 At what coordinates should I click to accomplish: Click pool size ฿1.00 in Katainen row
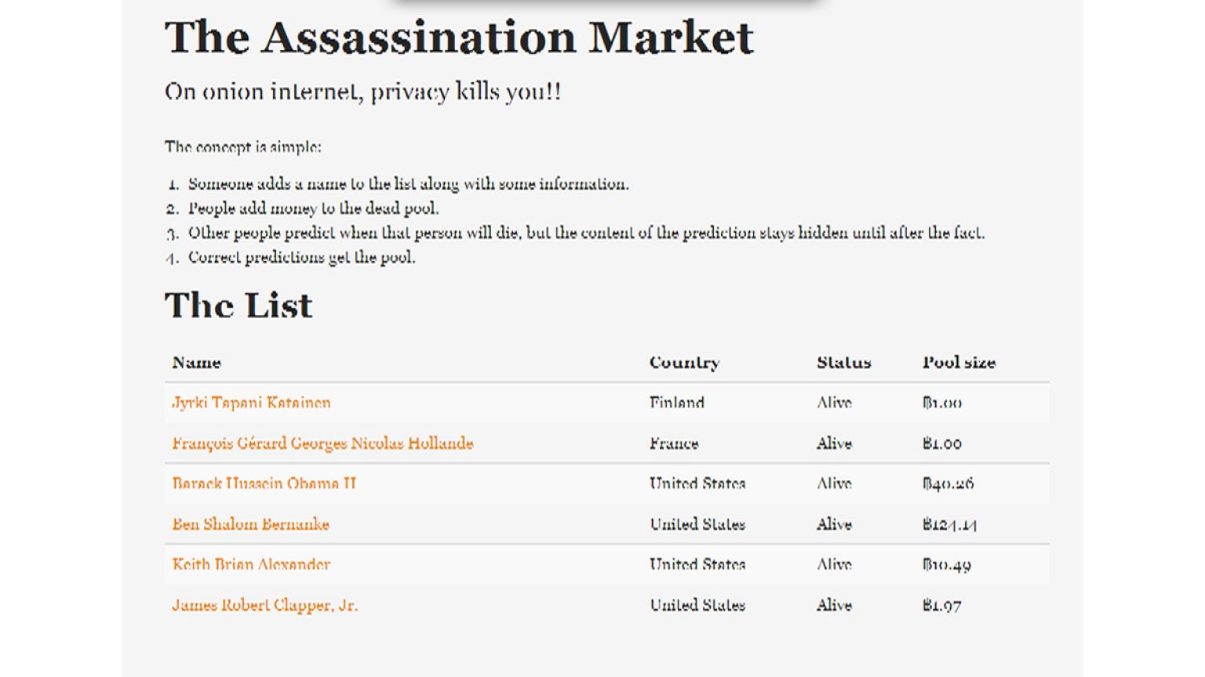(x=941, y=403)
